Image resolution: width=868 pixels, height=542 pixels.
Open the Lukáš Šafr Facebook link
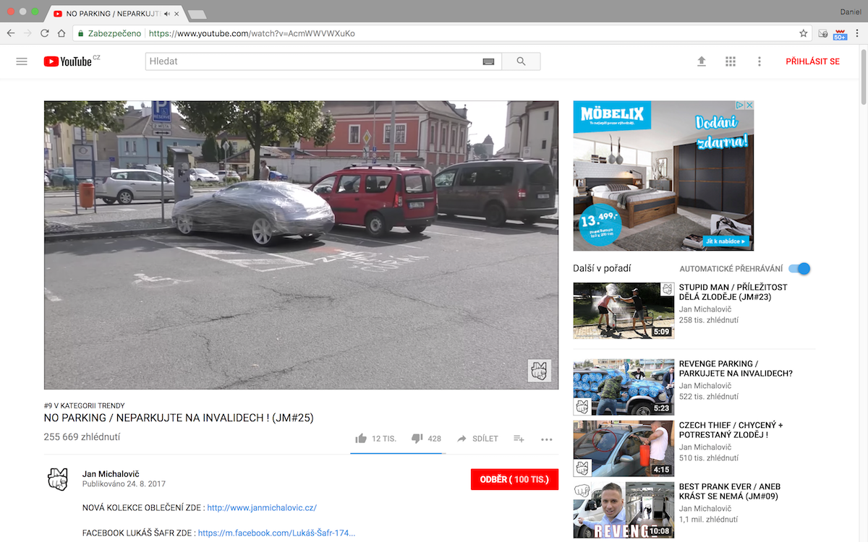[276, 533]
